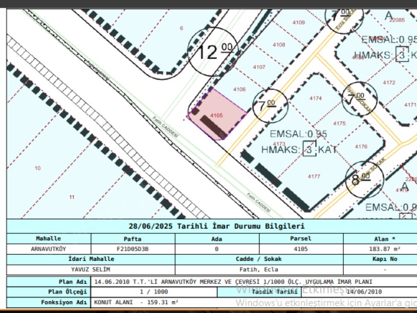Screen dimensions: 417x313
Task: Select the Tasdik Tarihi date 14/06/2010
Action: [x=363, y=292]
